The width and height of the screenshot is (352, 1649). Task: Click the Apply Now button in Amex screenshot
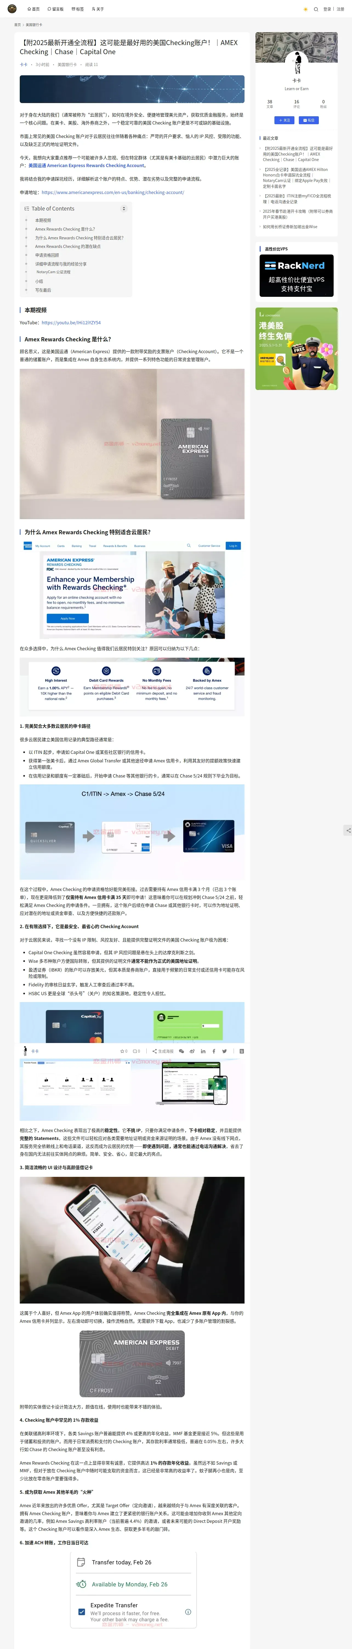pyautogui.click(x=68, y=618)
